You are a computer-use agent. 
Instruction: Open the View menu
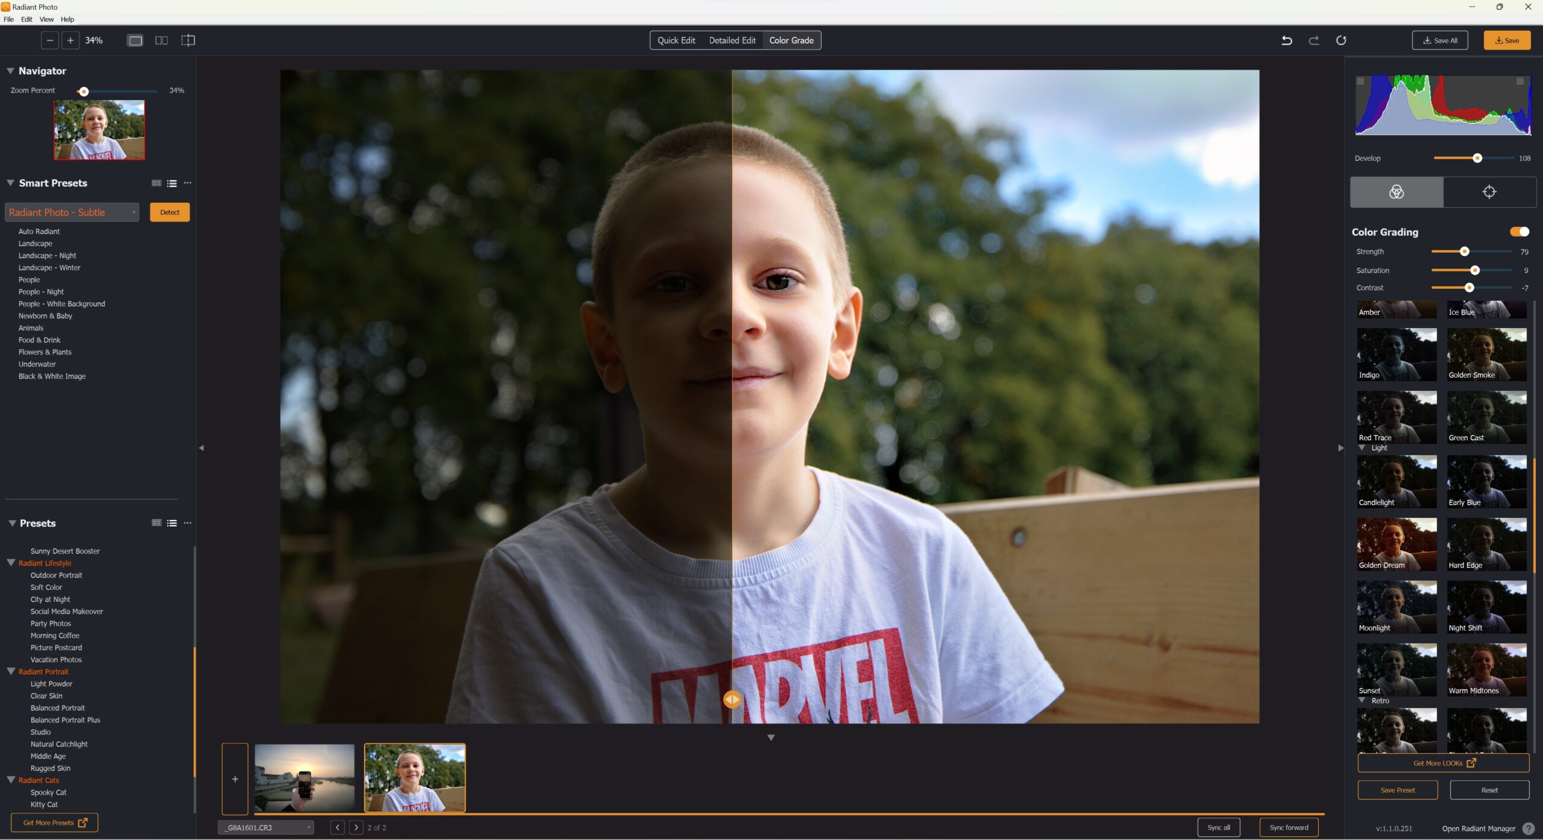46,19
